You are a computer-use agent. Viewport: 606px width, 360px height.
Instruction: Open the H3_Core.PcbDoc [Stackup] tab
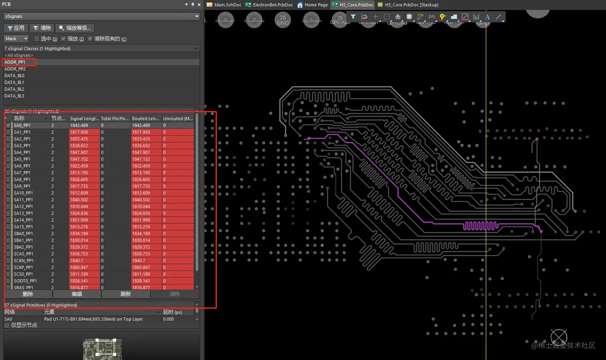pos(408,5)
